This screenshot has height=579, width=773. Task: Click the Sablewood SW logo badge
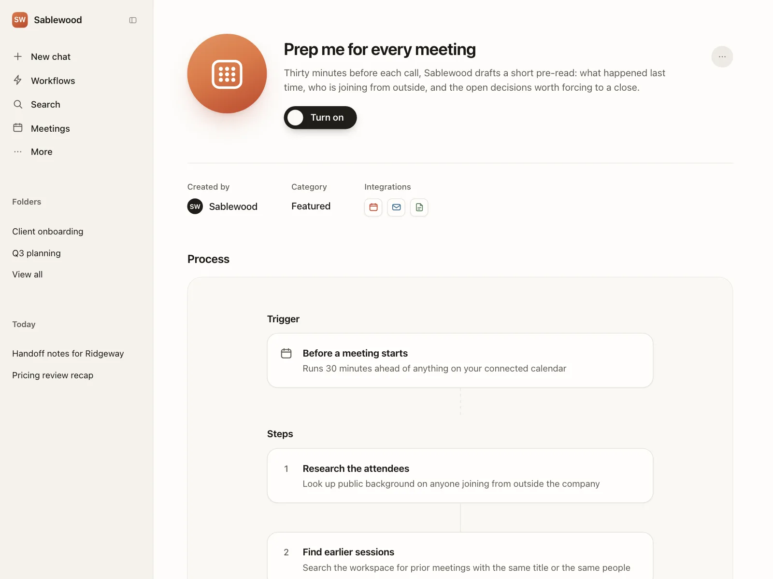[20, 20]
